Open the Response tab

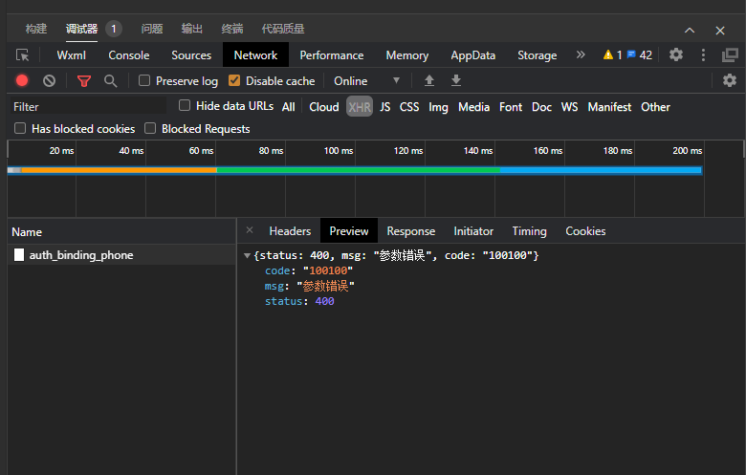pos(411,231)
